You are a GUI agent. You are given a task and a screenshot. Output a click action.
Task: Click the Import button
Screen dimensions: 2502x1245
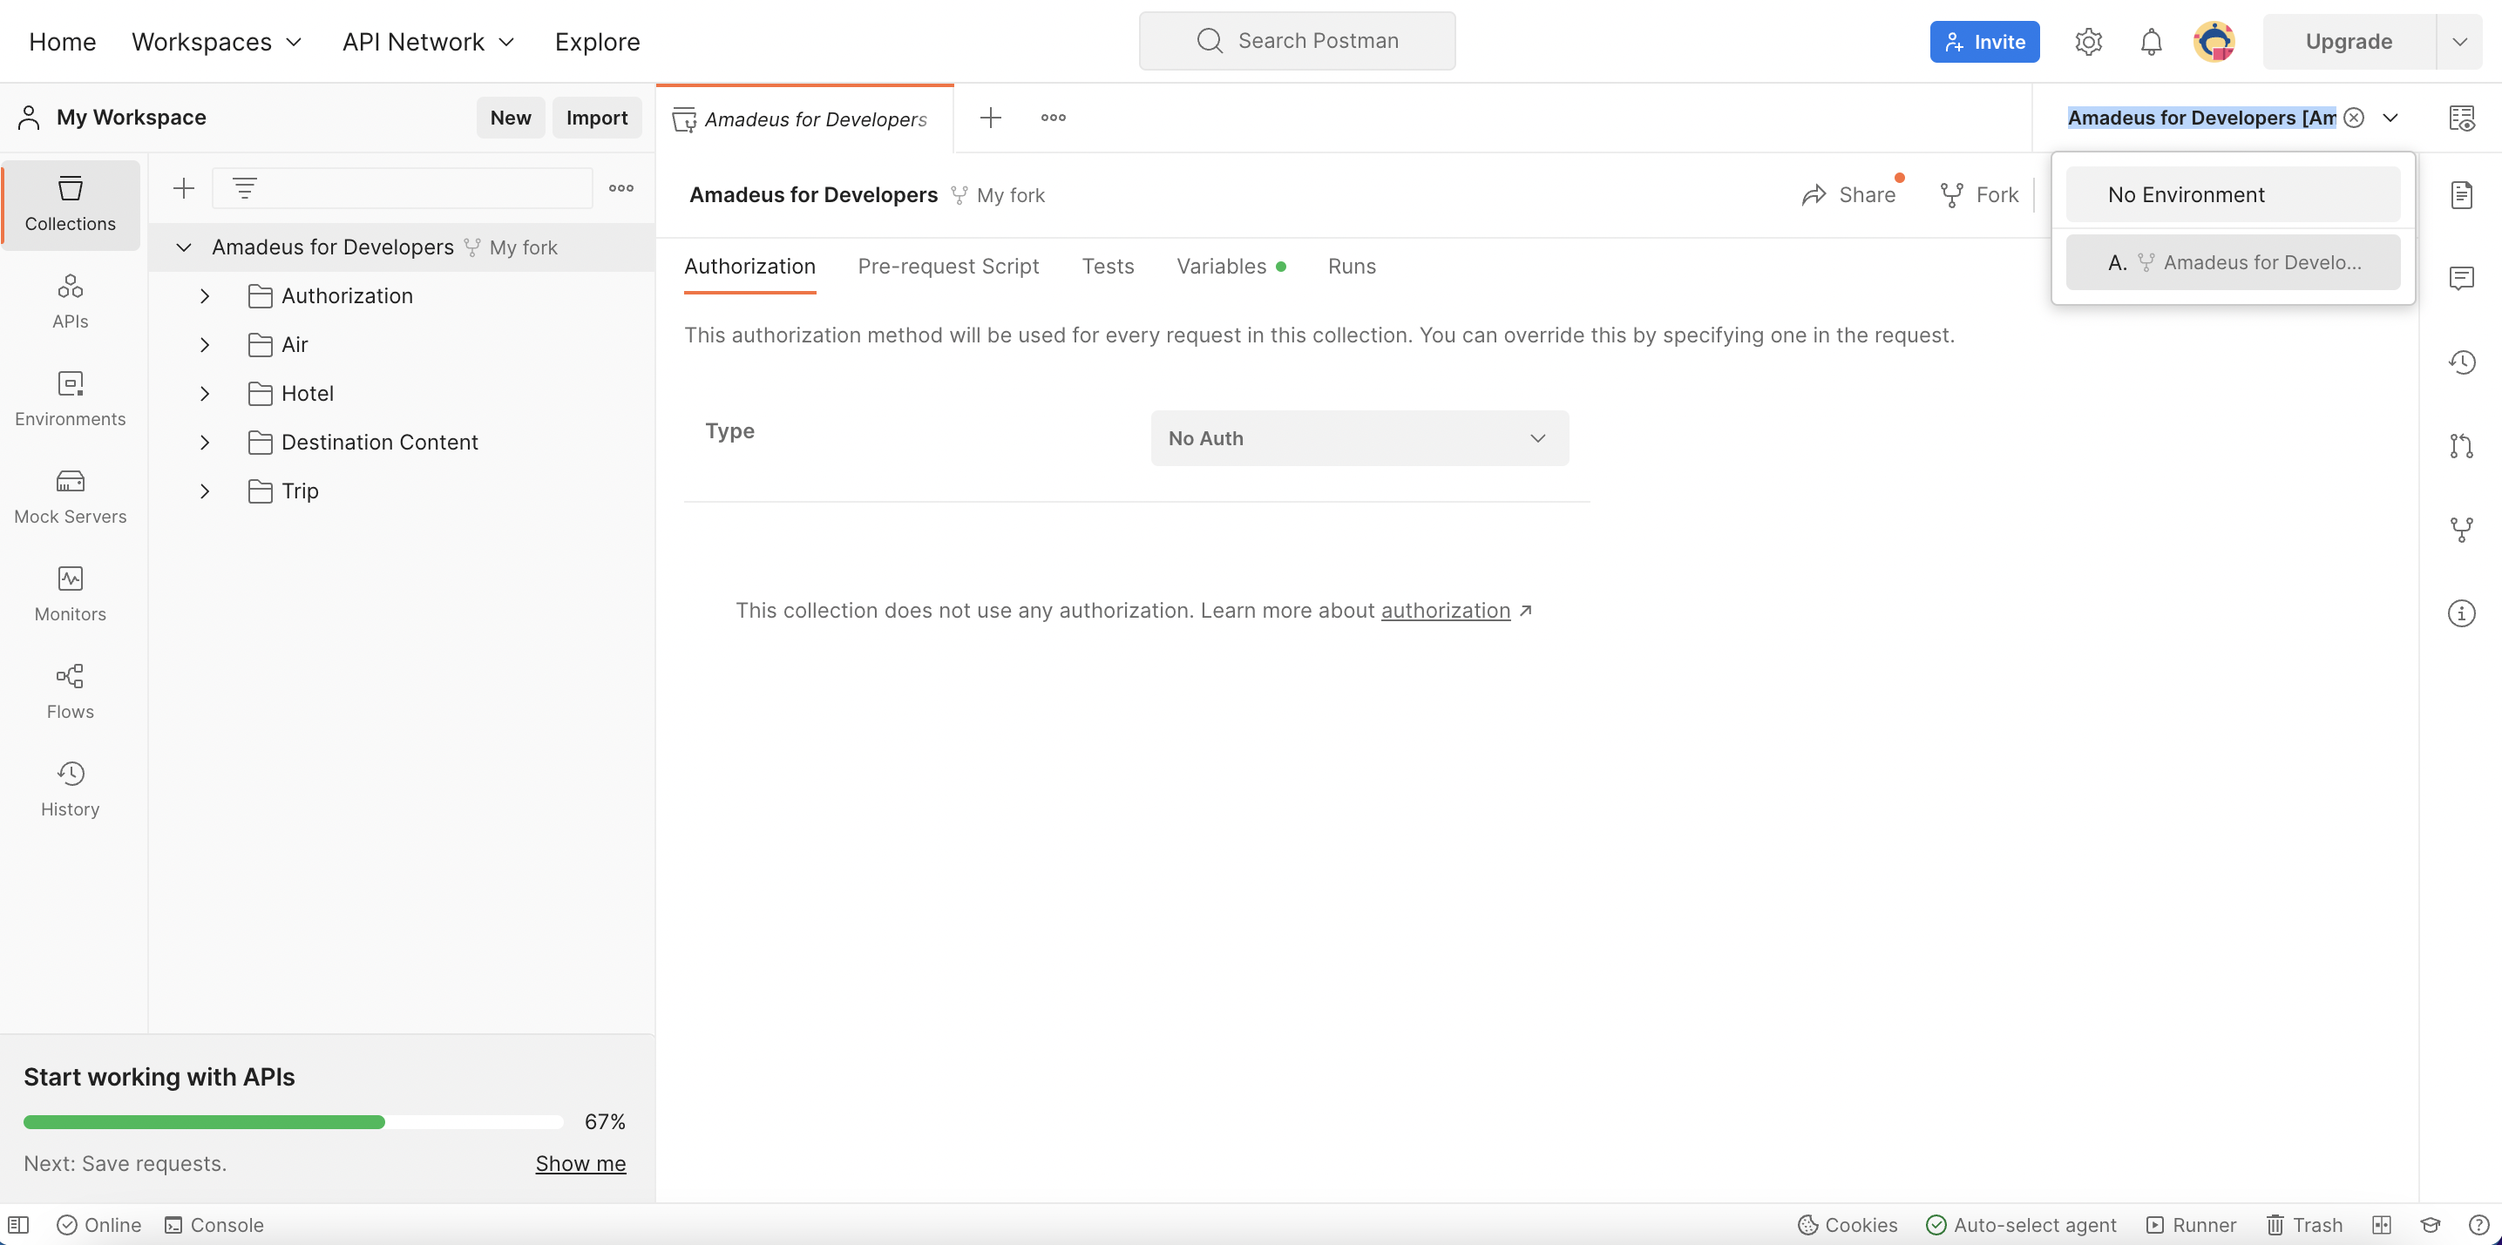pyautogui.click(x=597, y=118)
